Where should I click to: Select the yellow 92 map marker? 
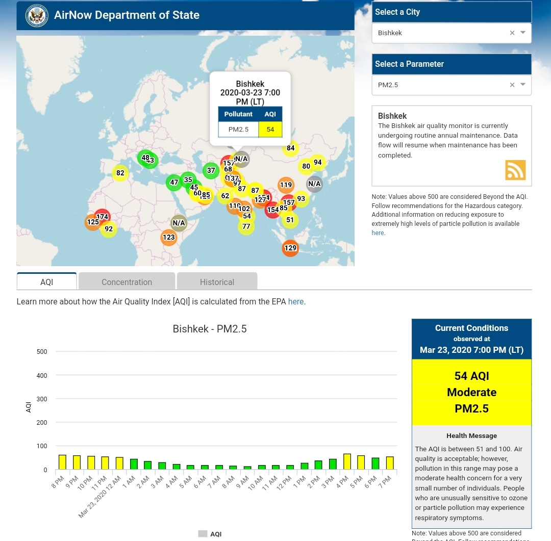tap(109, 229)
